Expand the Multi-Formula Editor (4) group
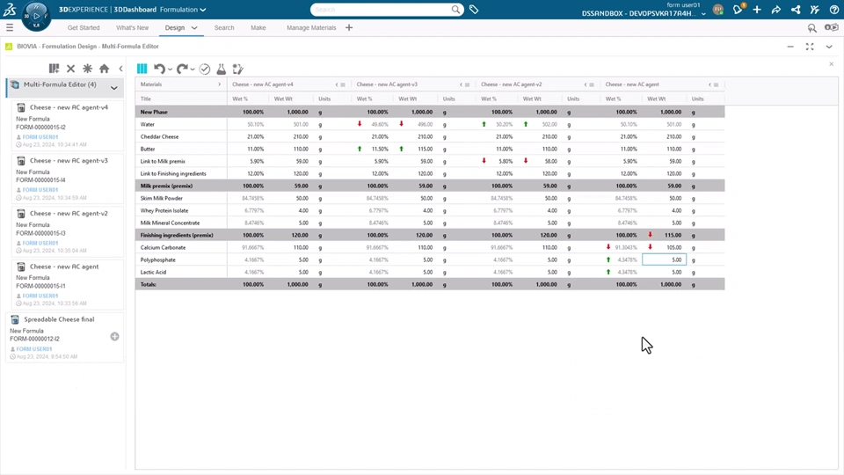The image size is (844, 475). click(x=114, y=88)
